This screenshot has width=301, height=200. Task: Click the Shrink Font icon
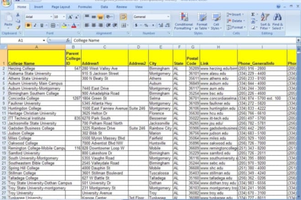pos(77,17)
